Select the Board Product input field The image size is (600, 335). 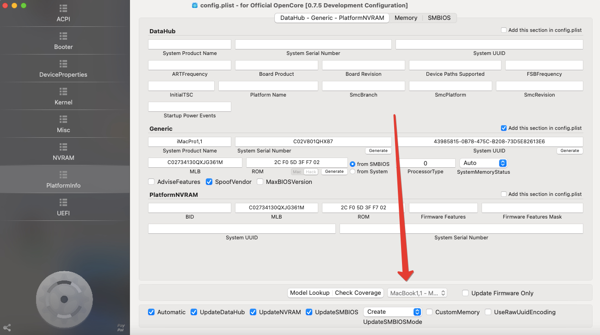pos(277,65)
